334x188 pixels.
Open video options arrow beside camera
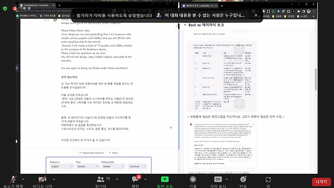coord(54,179)
